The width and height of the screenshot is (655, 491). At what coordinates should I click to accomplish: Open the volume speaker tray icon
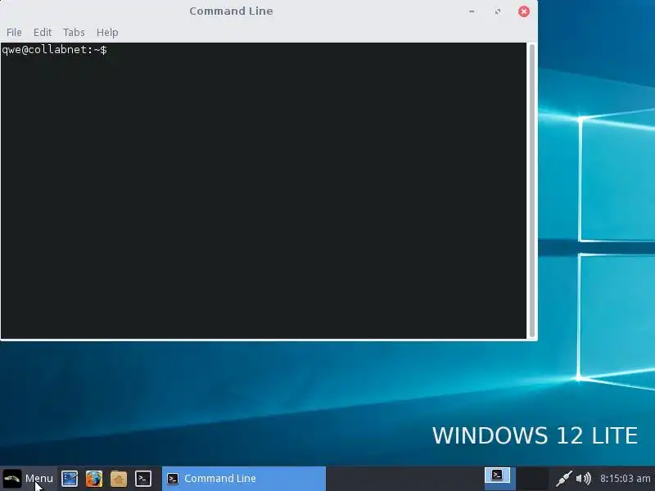point(583,479)
